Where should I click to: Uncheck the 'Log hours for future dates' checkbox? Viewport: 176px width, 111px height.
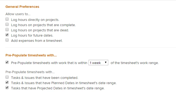tap(7, 35)
